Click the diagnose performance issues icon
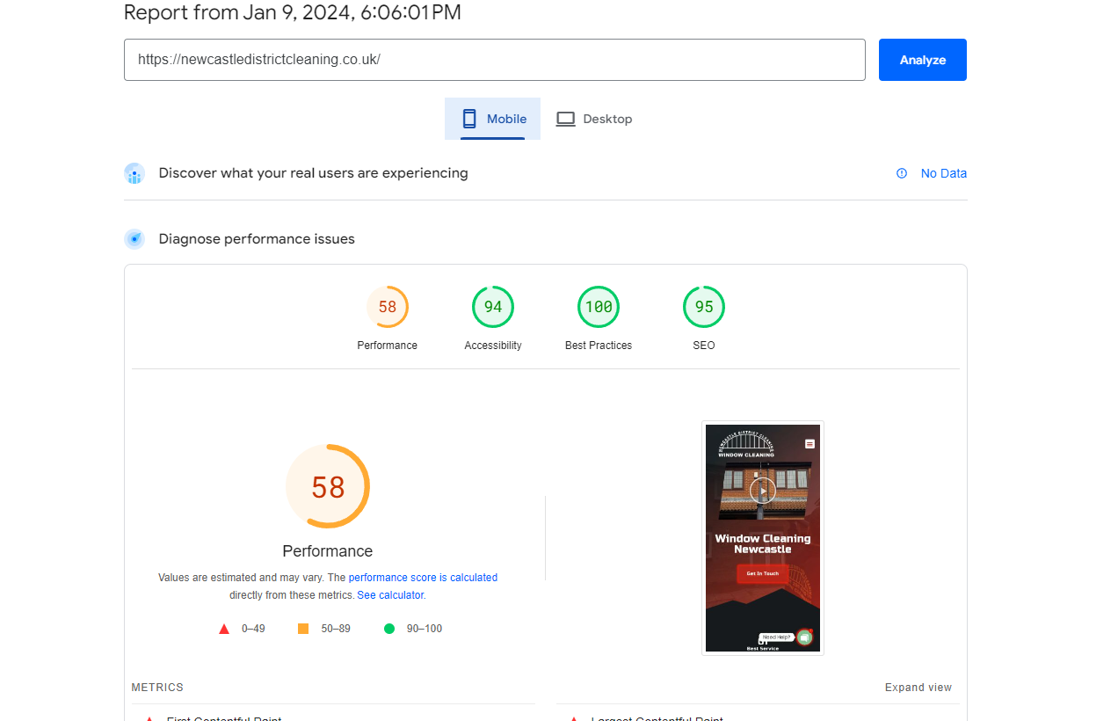 pos(134,239)
